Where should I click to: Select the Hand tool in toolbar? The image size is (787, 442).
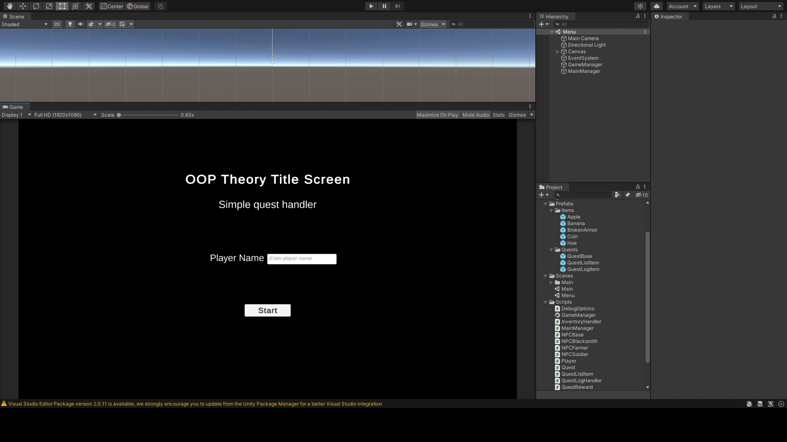tap(9, 6)
